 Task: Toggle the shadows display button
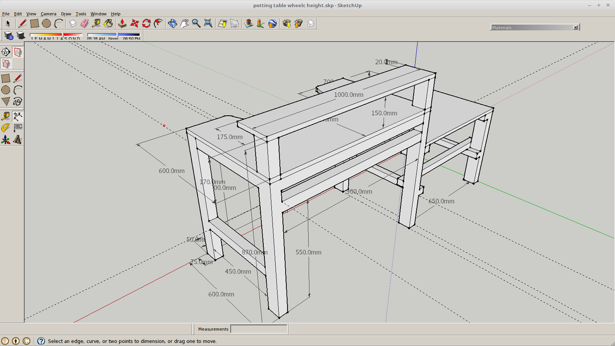point(21,36)
